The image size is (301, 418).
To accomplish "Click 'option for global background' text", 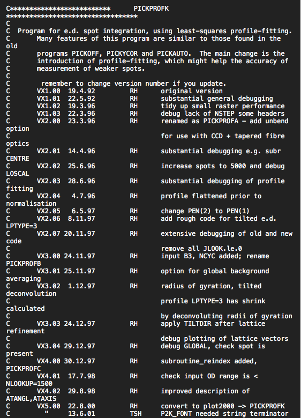I will tap(215, 271).
